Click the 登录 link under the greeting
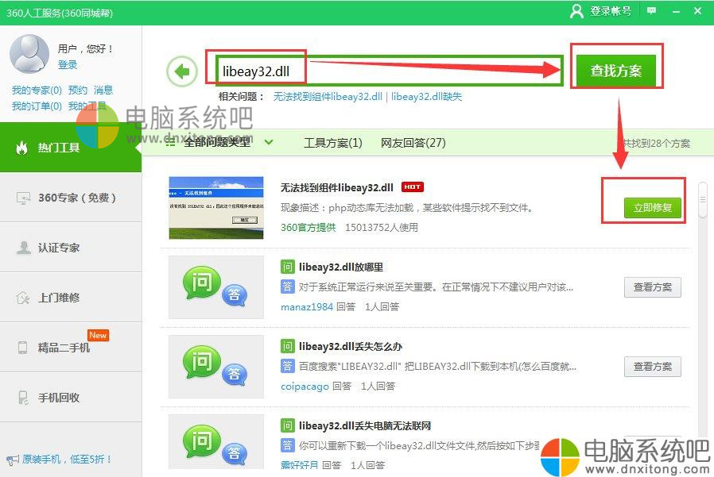The width and height of the screenshot is (714, 477). pos(68,64)
